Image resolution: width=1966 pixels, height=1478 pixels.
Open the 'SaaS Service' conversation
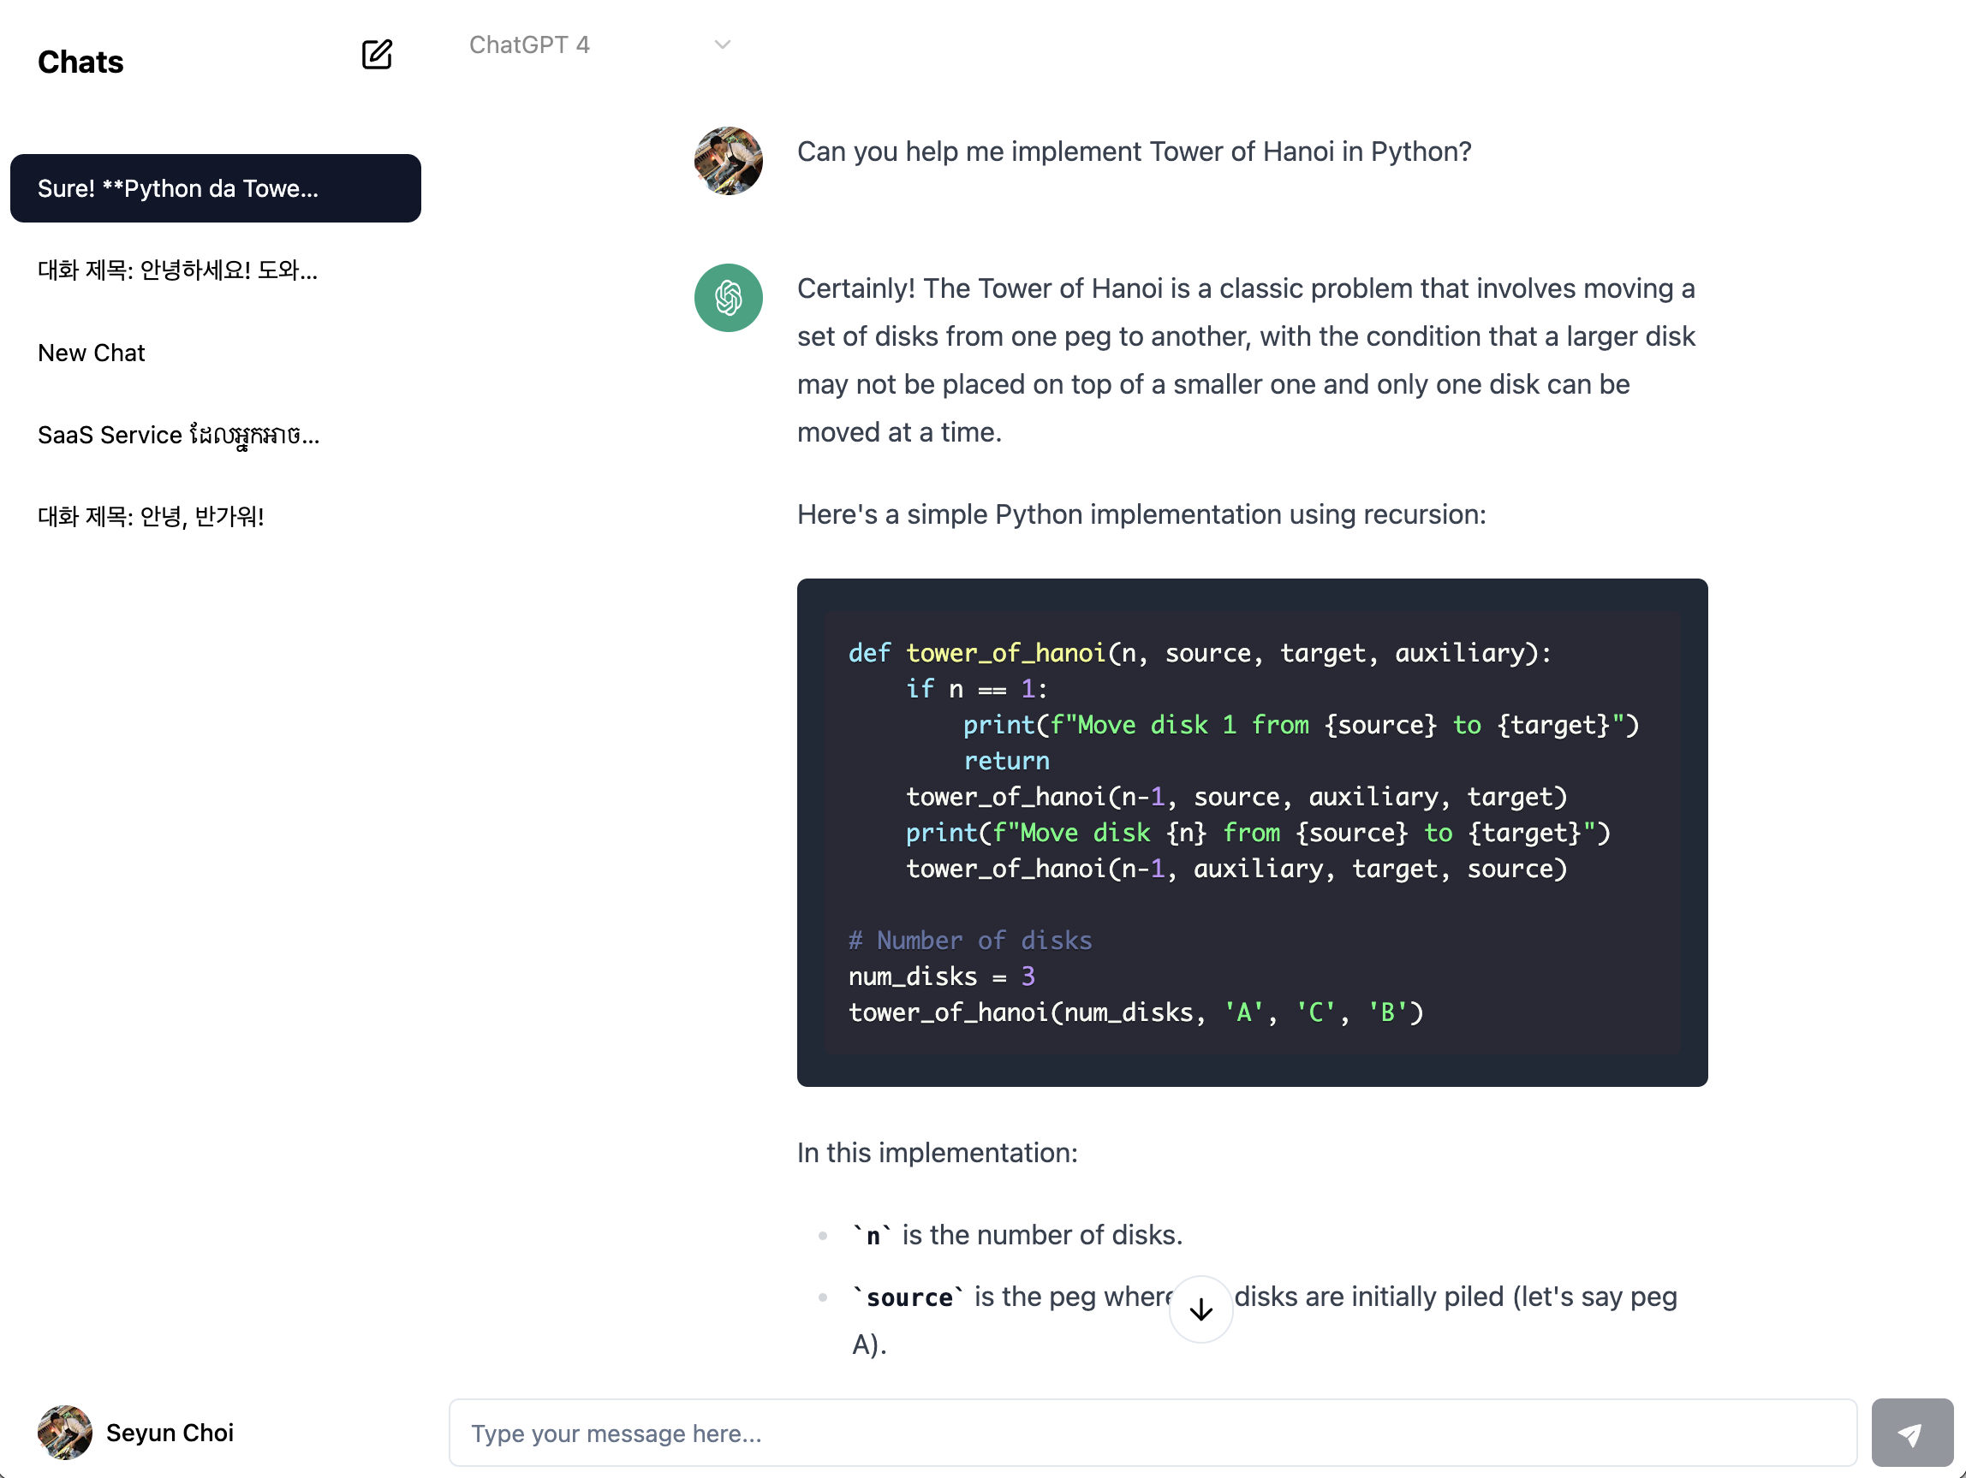click(x=216, y=436)
